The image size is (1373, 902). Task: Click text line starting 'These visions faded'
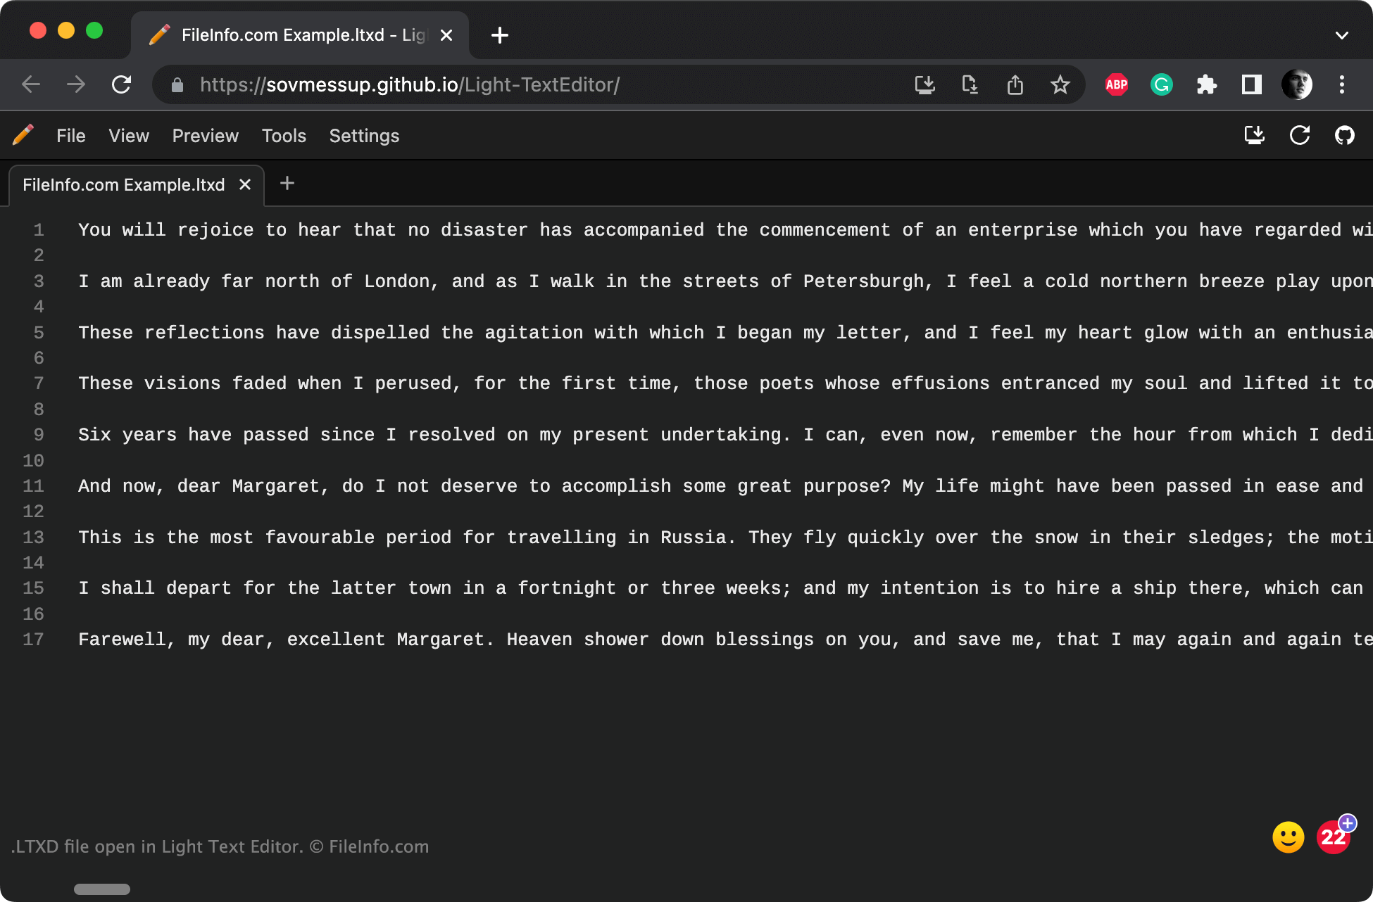pyautogui.click(x=725, y=383)
